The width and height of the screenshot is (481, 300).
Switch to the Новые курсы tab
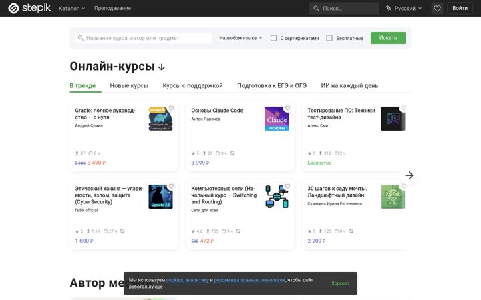129,86
